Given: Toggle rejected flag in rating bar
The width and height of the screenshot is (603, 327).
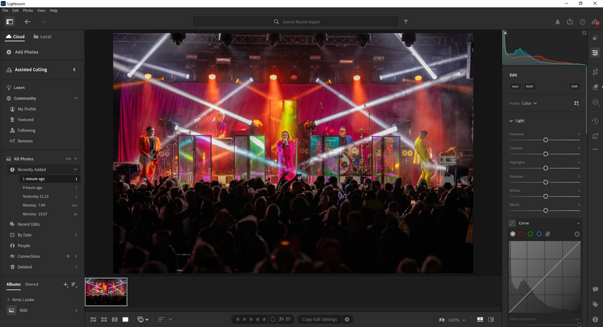Looking at the screenshot, I should point(288,319).
